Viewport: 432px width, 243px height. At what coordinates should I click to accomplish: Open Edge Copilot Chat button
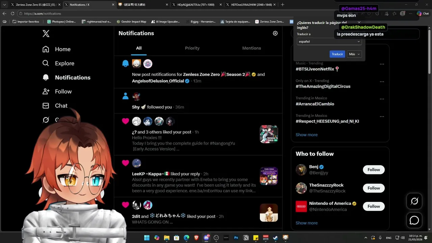(x=423, y=13)
